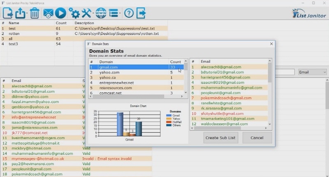
Task: Open the gears settings icon
Action: 74,13
